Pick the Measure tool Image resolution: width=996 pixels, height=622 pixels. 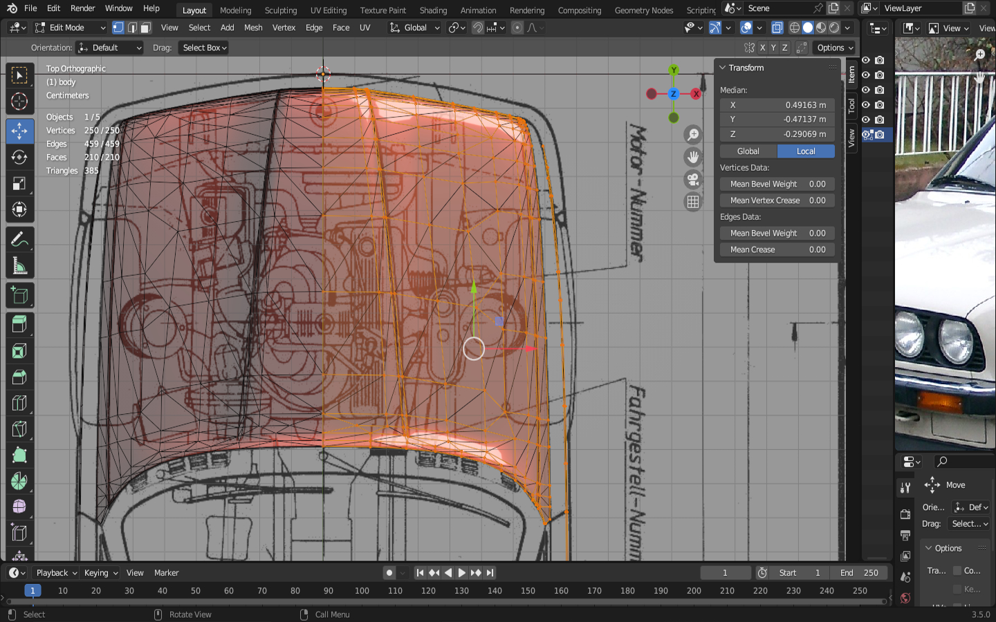click(x=19, y=266)
